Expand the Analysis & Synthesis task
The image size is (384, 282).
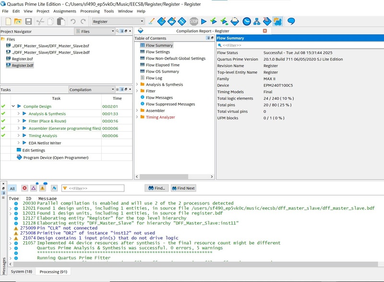pos(19,113)
